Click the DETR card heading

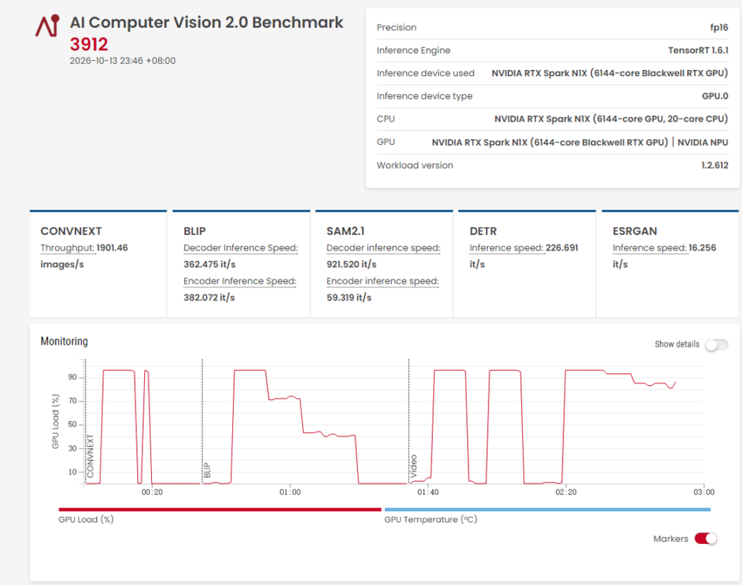point(483,231)
